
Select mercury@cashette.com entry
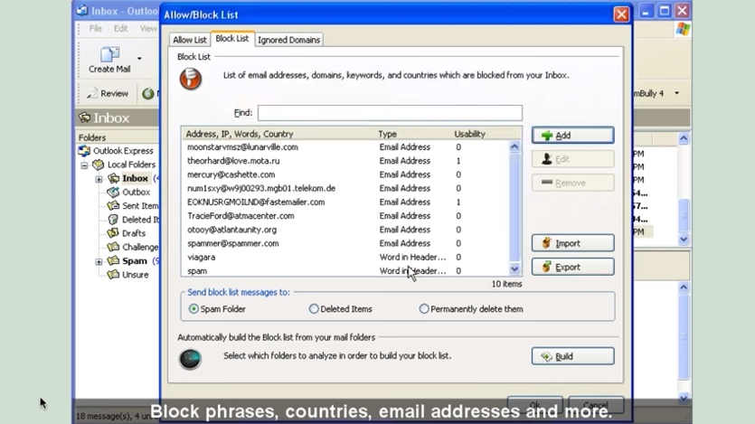pyautogui.click(x=345, y=174)
